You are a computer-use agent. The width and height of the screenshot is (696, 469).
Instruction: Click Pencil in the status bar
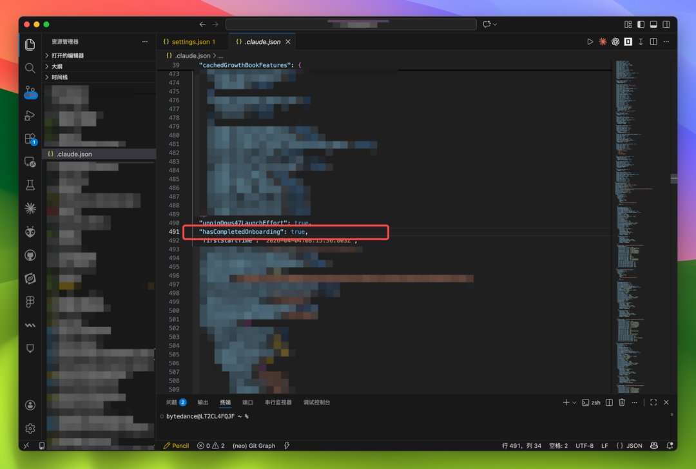point(176,445)
